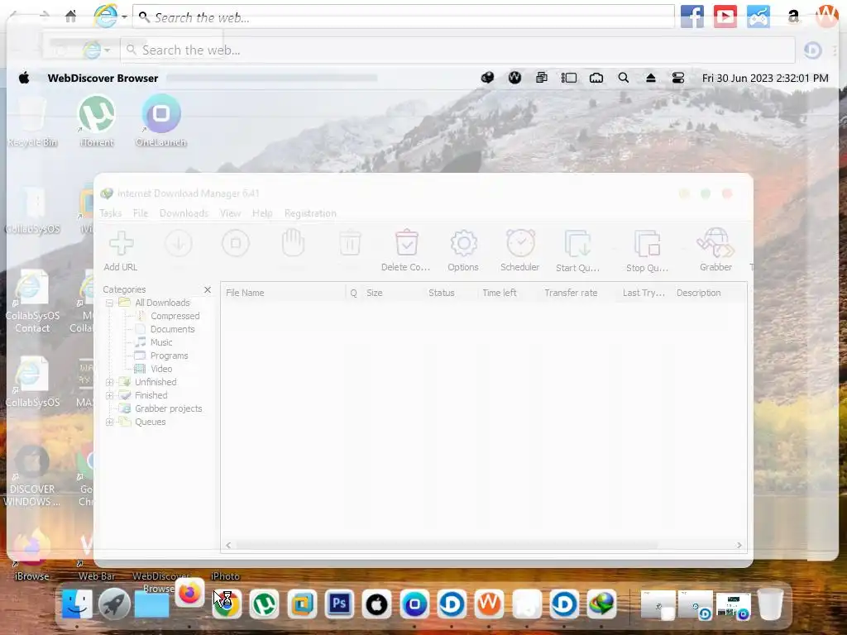Screen dimensions: 847x635
Task: Open the File menu in IDM
Action: pyautogui.click(x=141, y=213)
